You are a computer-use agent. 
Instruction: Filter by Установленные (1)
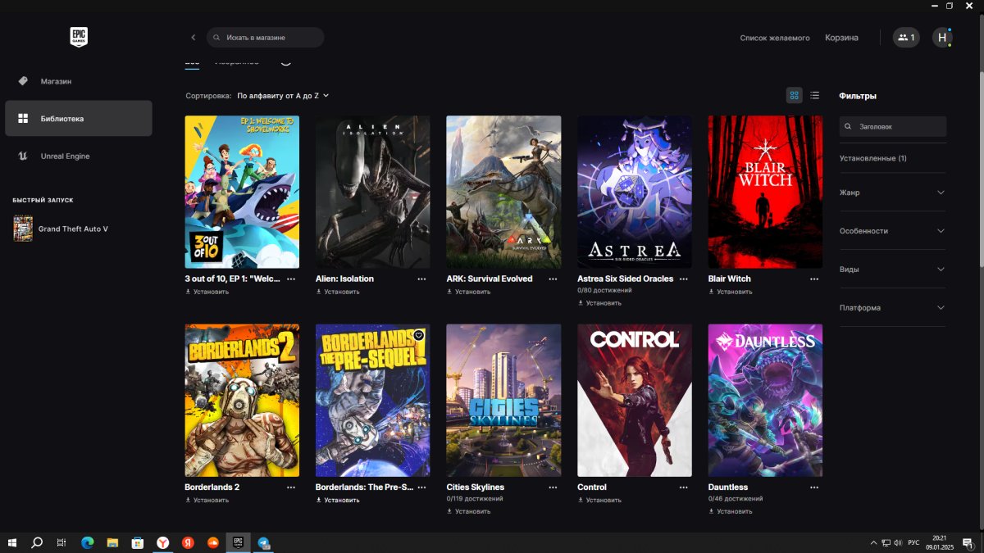pos(872,158)
